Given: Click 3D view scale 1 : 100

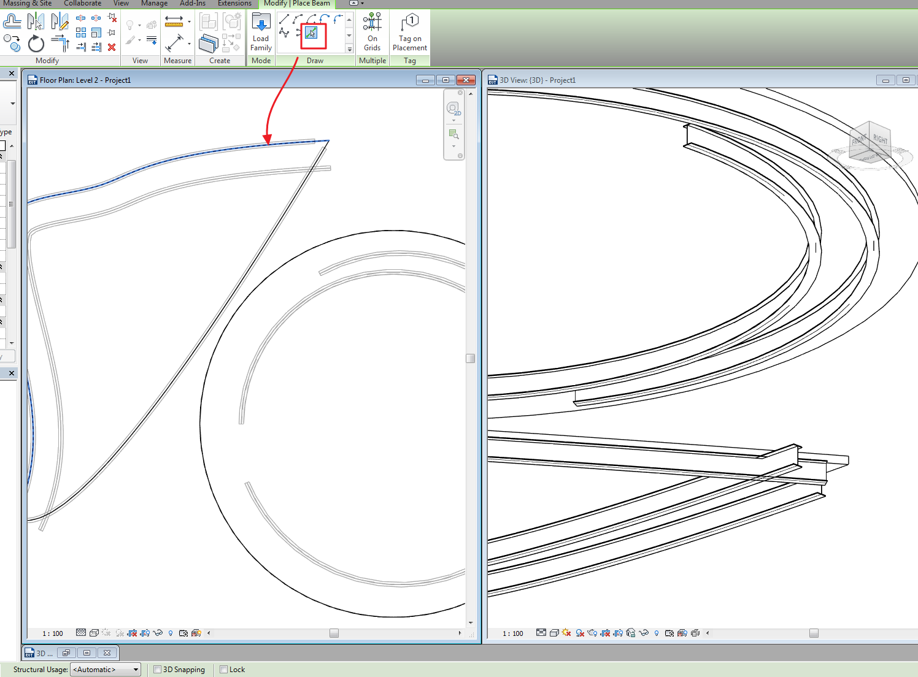Looking at the screenshot, I should (x=513, y=633).
